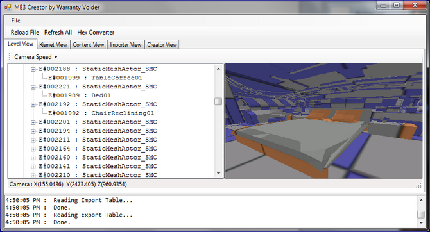Expand the E#002211 tree node
The image size is (430, 232).
click(x=33, y=140)
